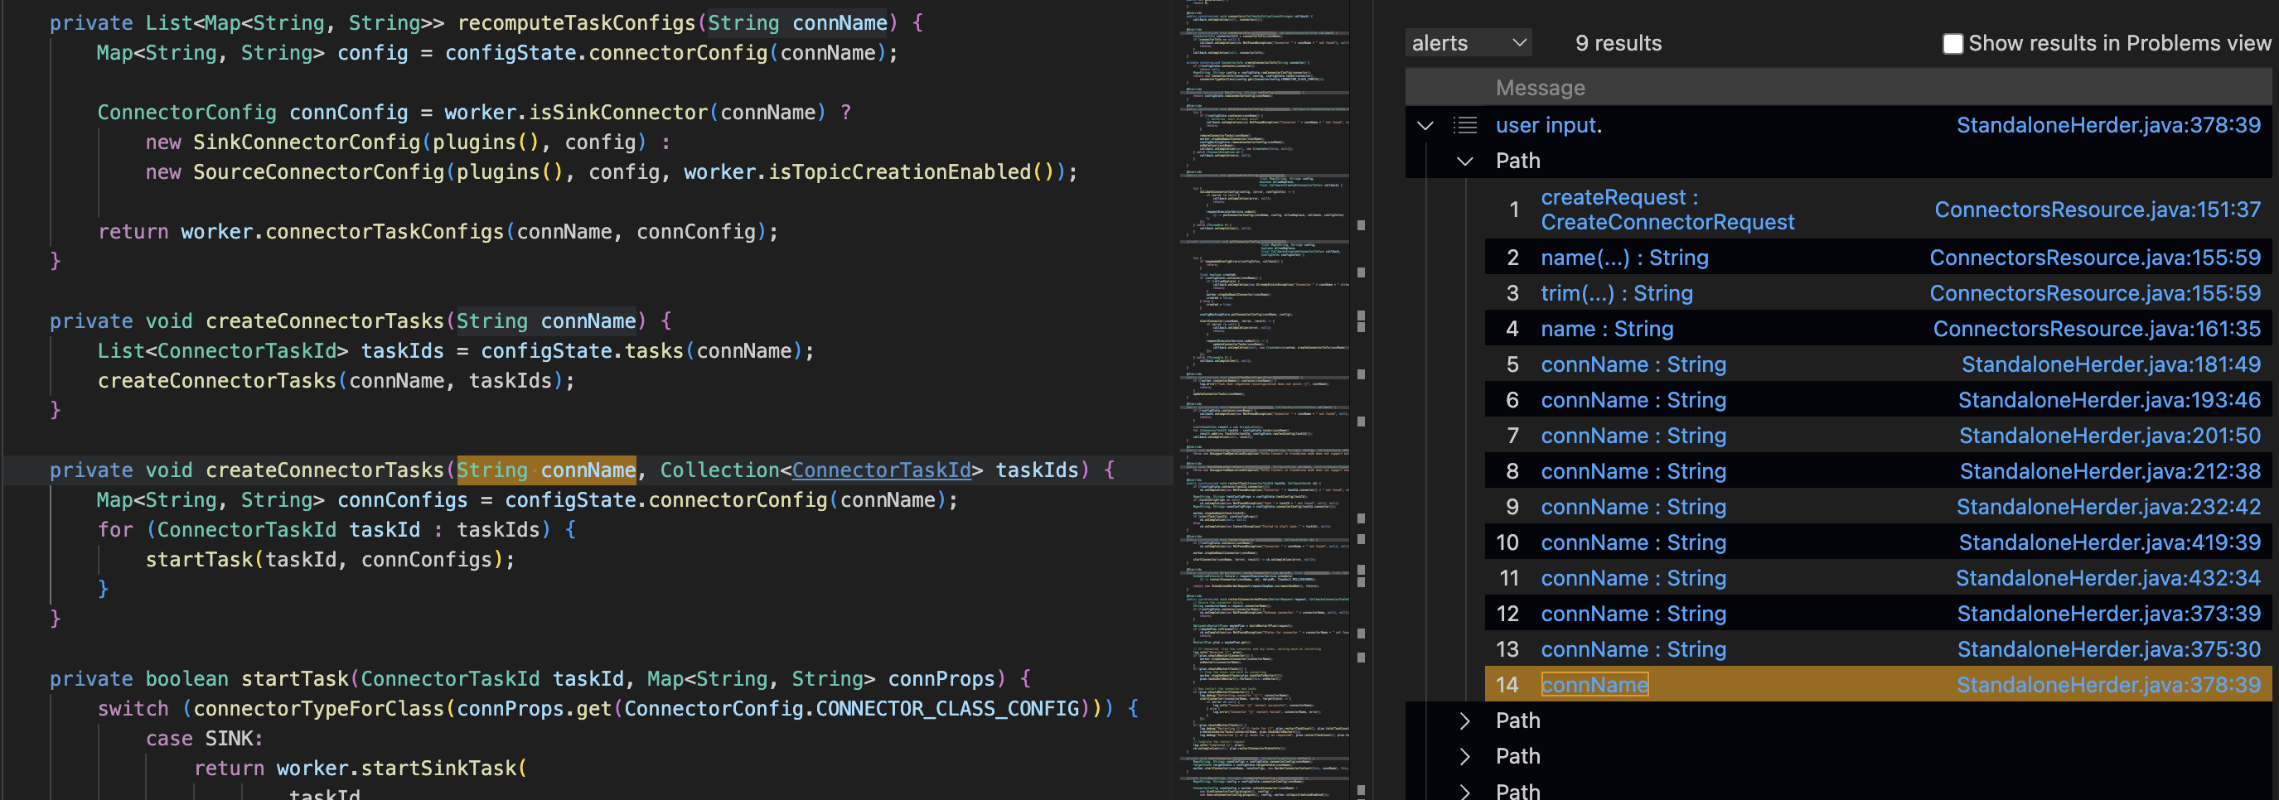Open StandaloneHerder.java:378:39 link on 'user input.' row
The height and width of the screenshot is (800, 2279).
(x=2107, y=126)
